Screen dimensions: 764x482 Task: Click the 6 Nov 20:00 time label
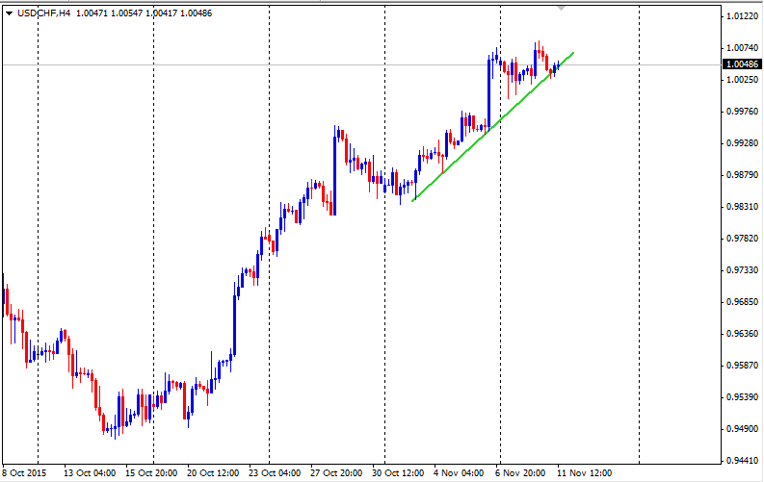(520, 473)
